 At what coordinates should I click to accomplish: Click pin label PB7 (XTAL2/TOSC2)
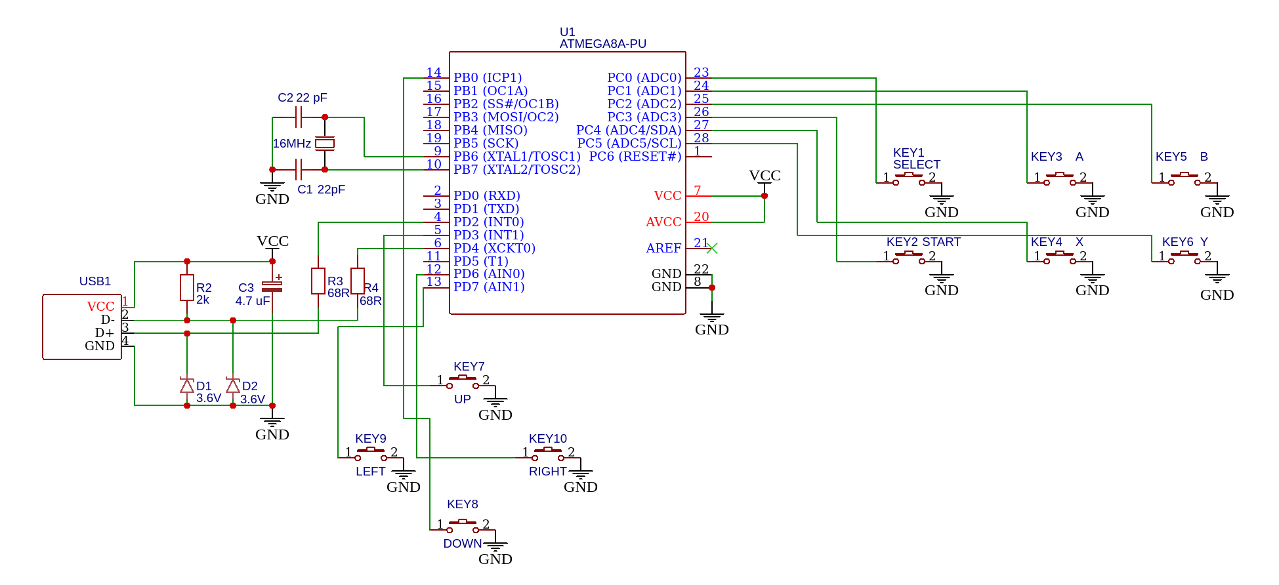[x=517, y=170]
